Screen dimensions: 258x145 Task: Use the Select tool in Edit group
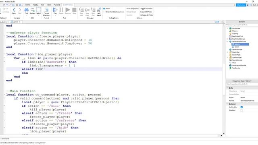click(x=39, y=11)
